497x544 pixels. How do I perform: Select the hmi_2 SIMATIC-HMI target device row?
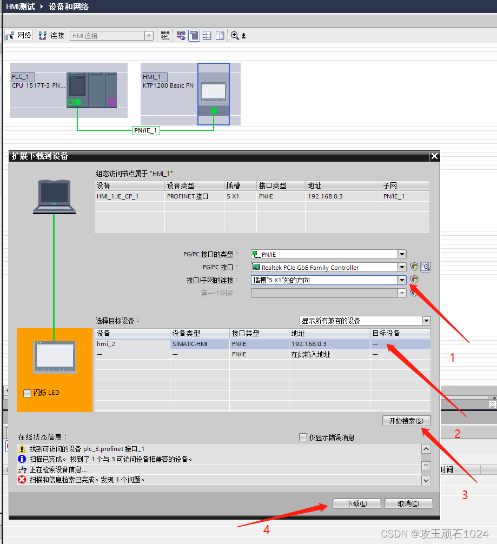click(x=262, y=344)
